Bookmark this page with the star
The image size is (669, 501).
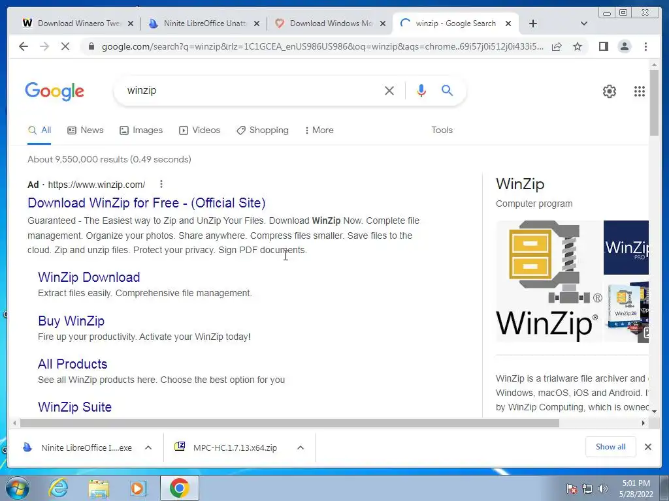(578, 46)
